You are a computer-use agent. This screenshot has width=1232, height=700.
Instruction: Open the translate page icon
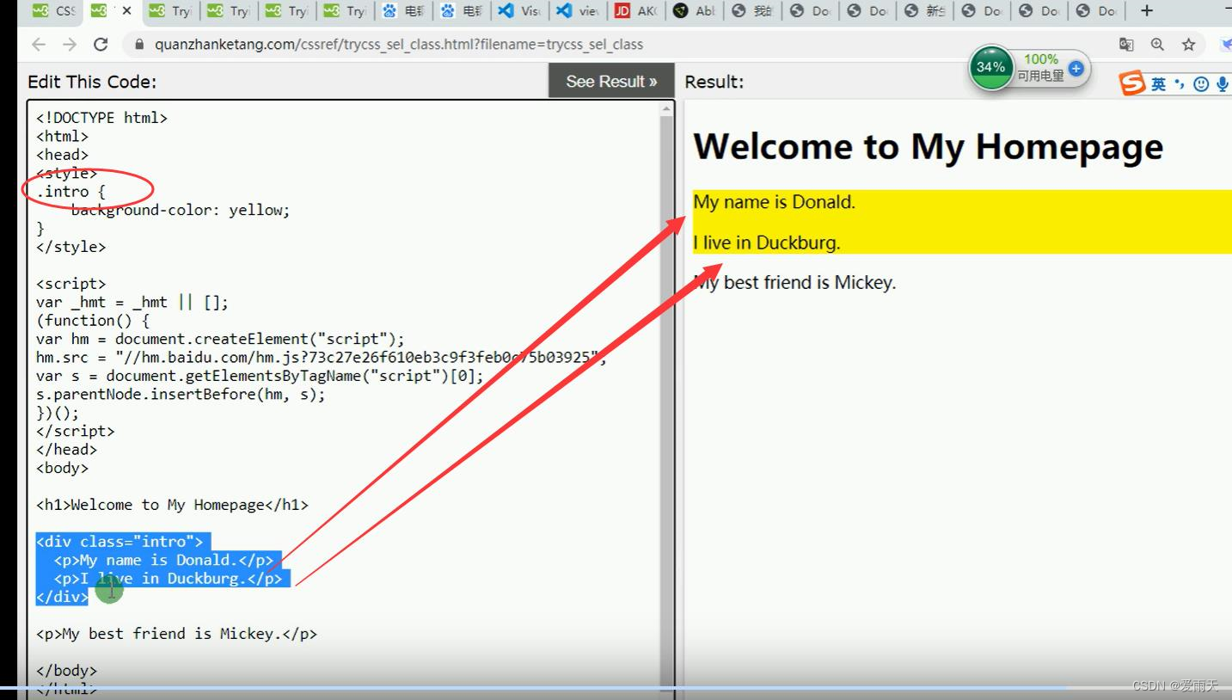point(1126,45)
